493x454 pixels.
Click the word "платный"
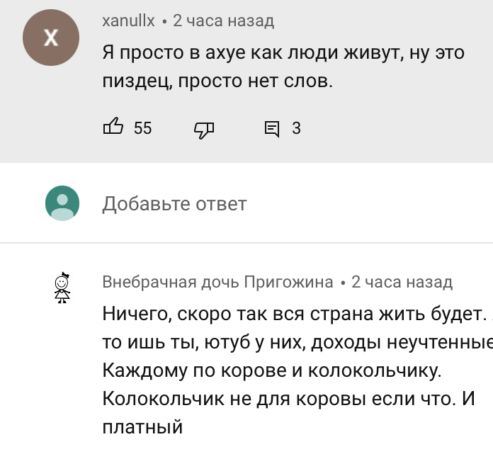point(143,427)
